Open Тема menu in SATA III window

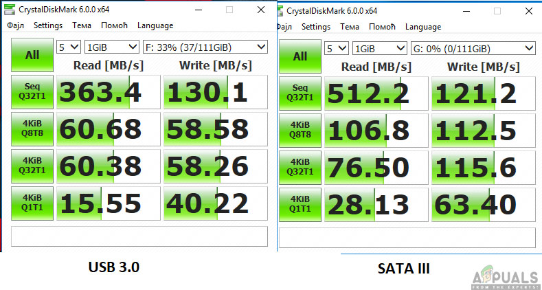coord(350,27)
